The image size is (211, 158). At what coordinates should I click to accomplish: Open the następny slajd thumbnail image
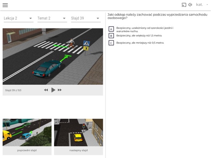click(79, 132)
